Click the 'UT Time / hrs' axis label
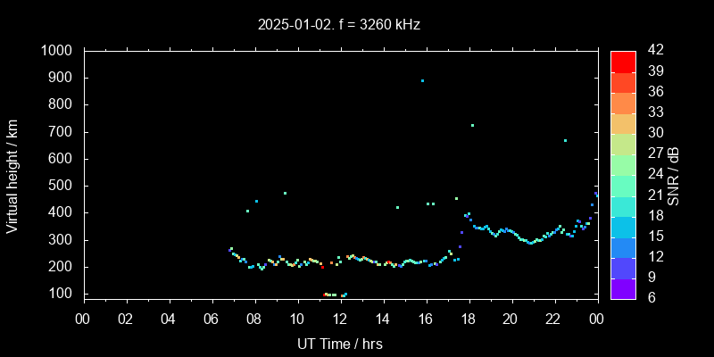 point(340,344)
